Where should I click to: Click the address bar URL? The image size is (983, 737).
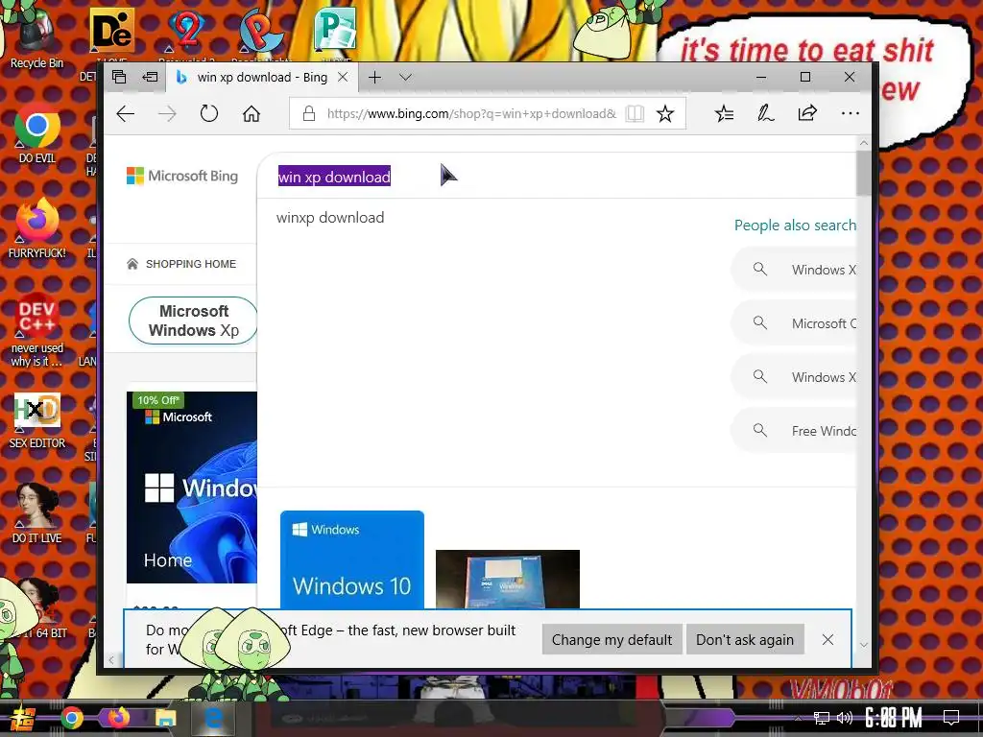pyautogui.click(x=471, y=113)
